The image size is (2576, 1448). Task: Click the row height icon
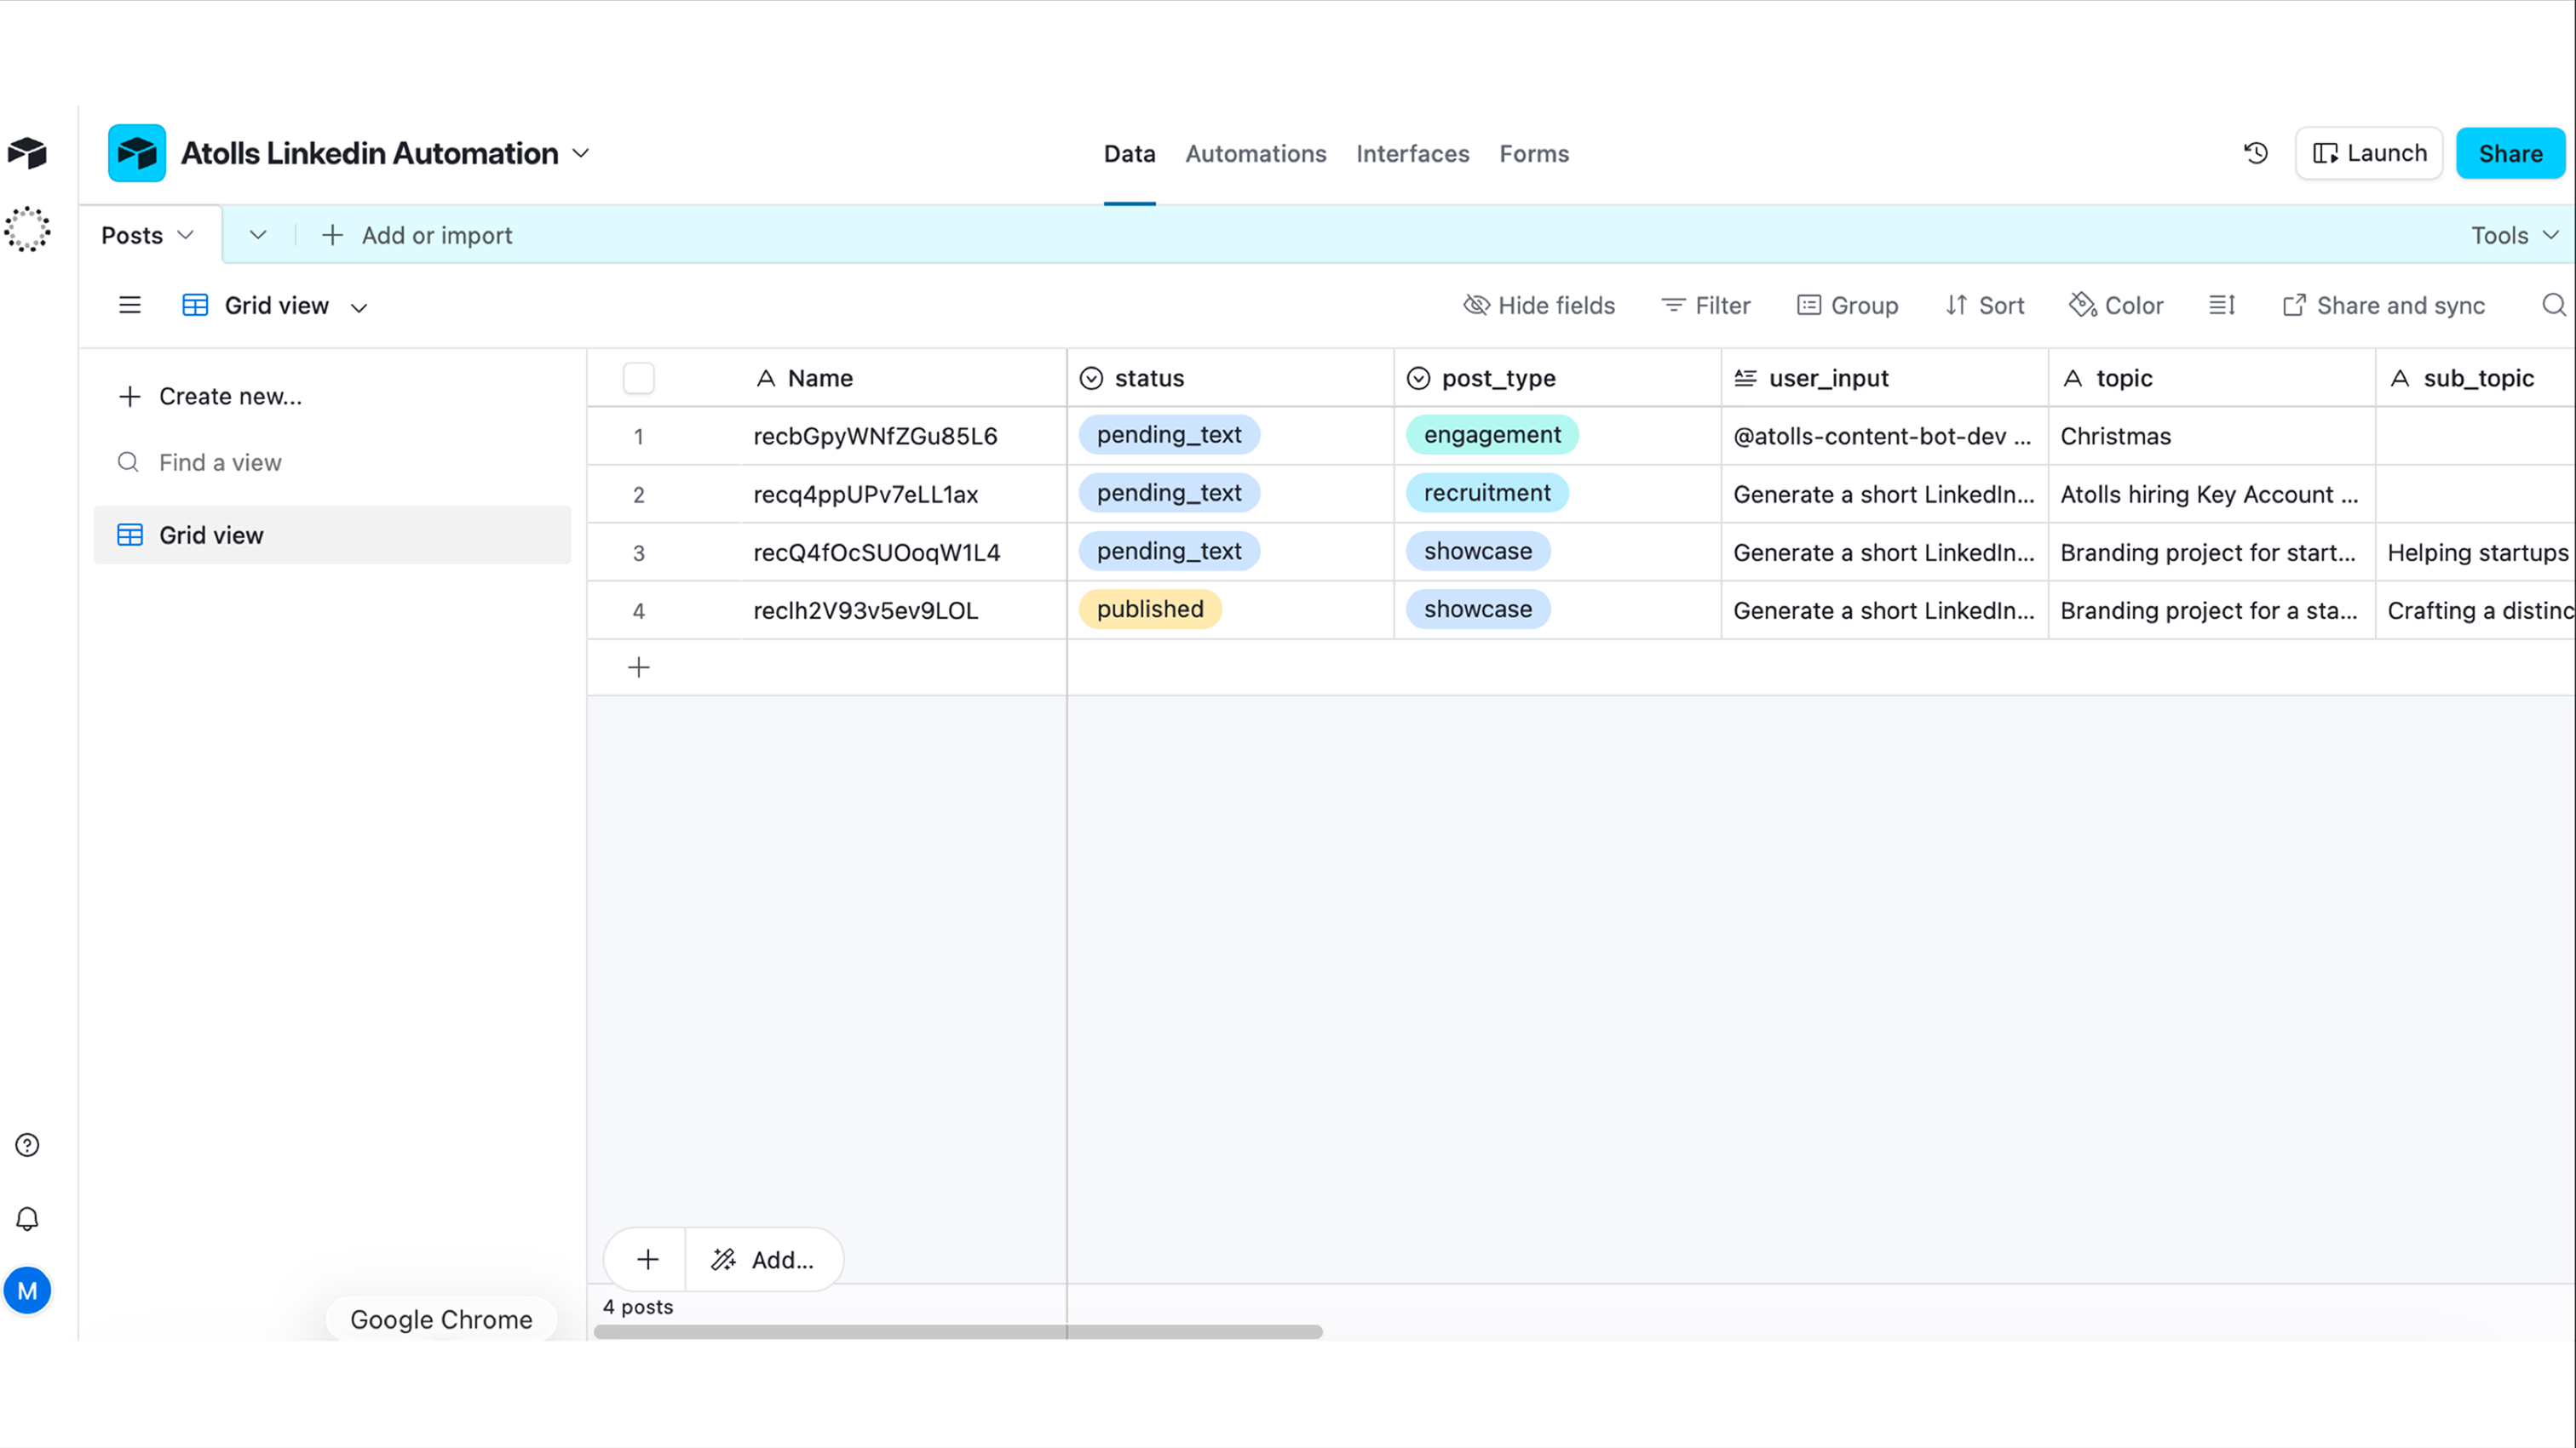2222,305
